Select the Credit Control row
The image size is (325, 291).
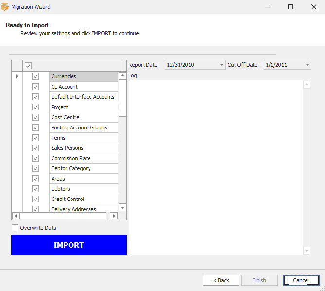coord(84,199)
